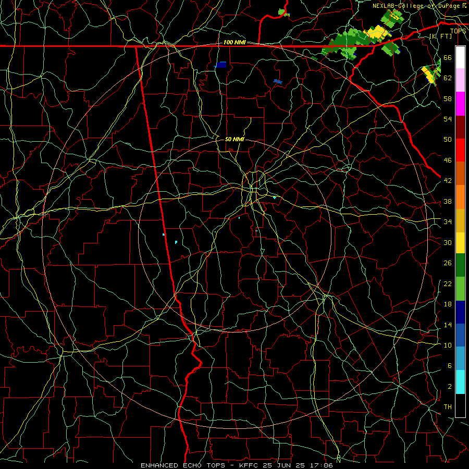Click the legend value "62"

pyautogui.click(x=448, y=78)
